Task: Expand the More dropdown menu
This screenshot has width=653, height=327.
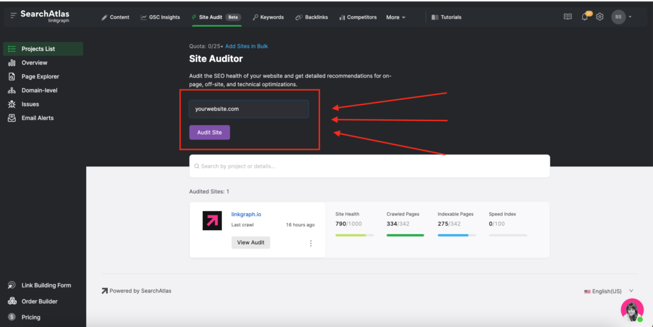Action: click(x=395, y=17)
